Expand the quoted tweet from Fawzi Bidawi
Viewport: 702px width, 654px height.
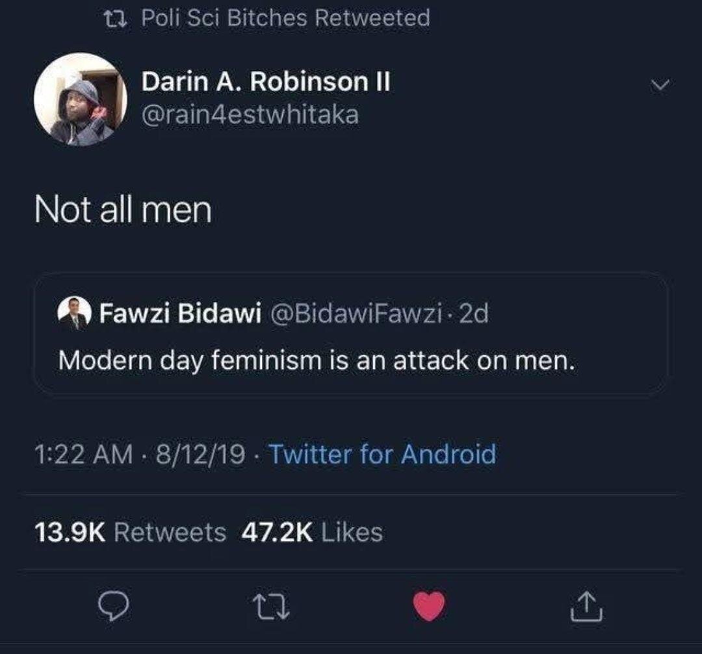click(351, 334)
